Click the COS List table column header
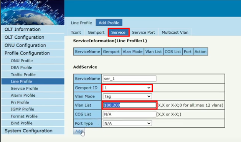 (173, 51)
